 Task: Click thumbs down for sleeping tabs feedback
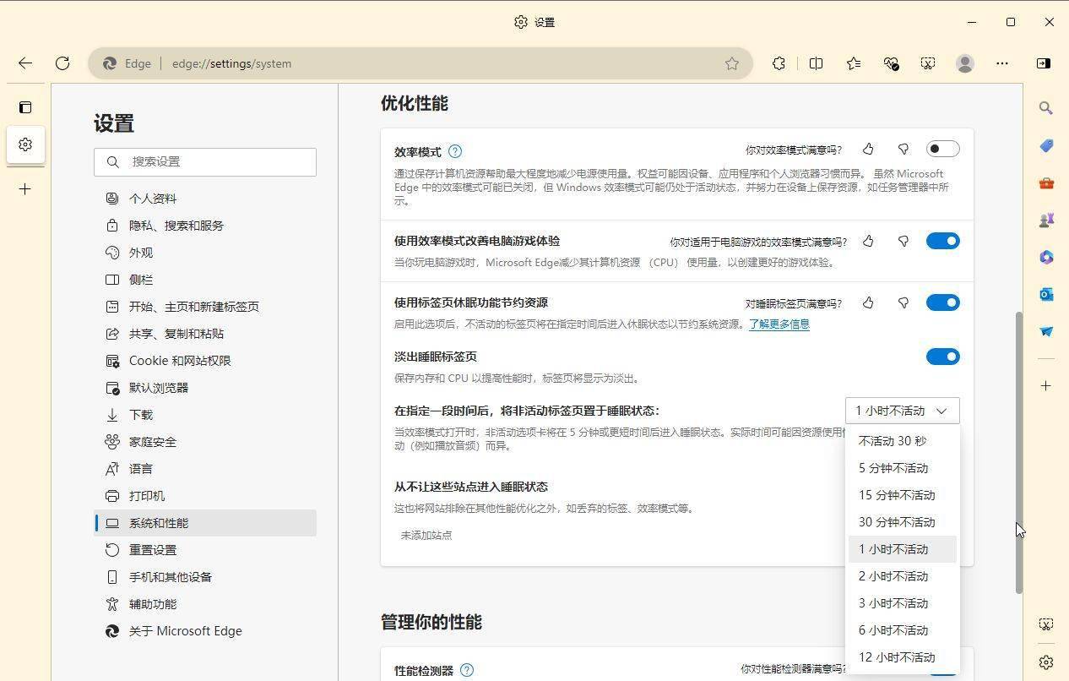pos(903,302)
